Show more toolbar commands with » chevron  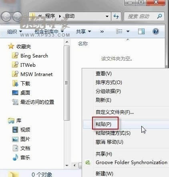point(102,32)
